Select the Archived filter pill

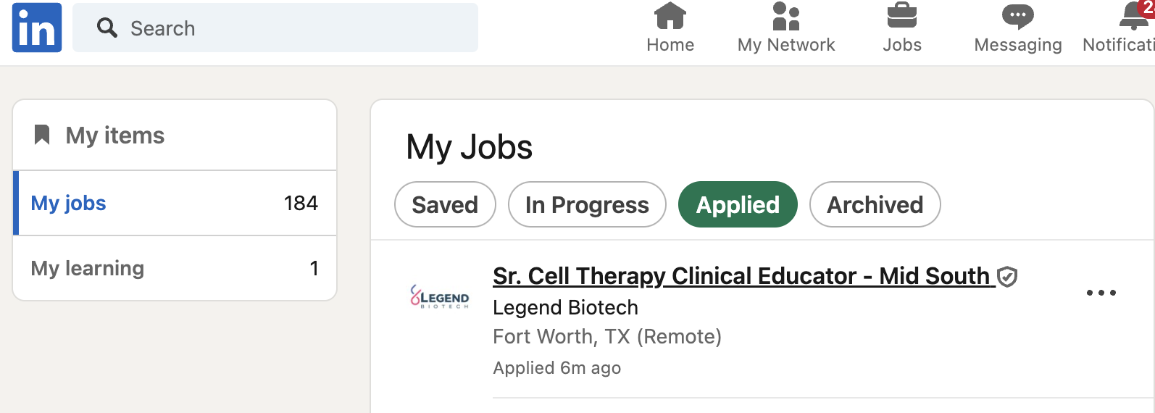click(875, 204)
